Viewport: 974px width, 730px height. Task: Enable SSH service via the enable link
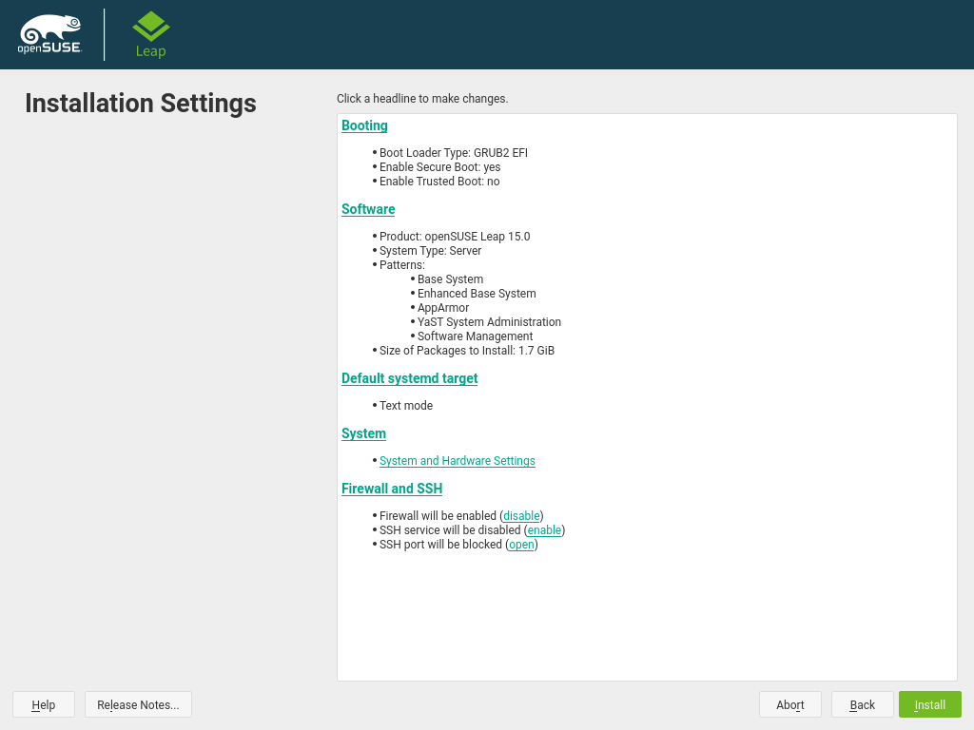[x=544, y=530]
